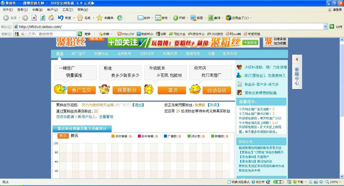Stop page loading with the red X icon
The height and width of the screenshot is (186, 344).
(34, 18)
